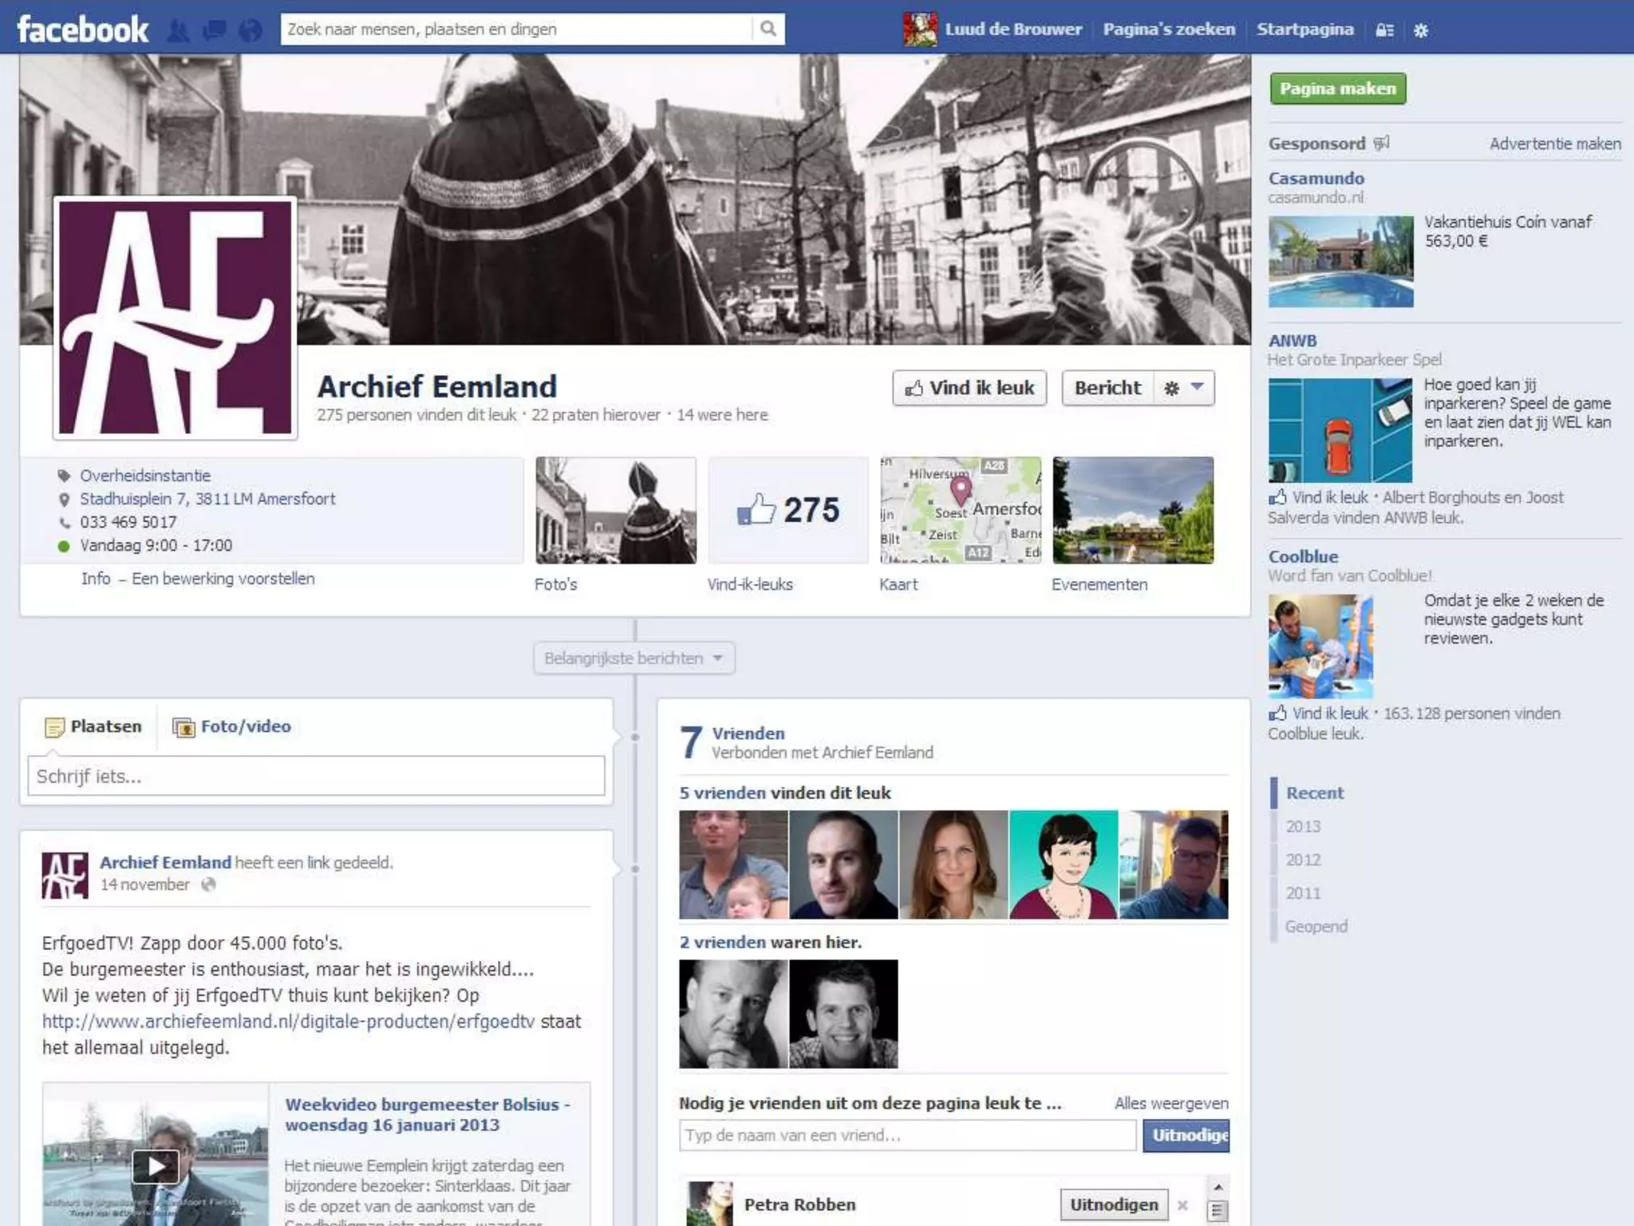This screenshot has height=1226, width=1634.
Task: Open the Kaart map thumbnail
Action: pos(961,510)
